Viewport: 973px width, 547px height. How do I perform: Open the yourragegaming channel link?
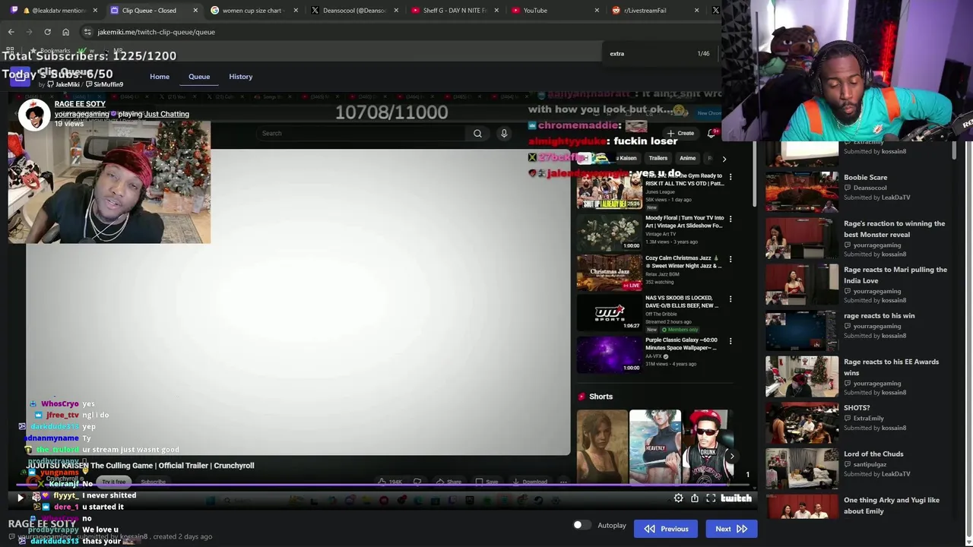[81, 114]
